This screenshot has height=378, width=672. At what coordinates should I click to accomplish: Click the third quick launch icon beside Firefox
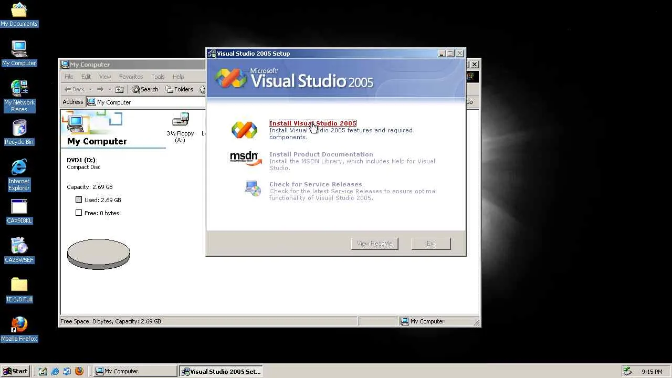point(67,371)
